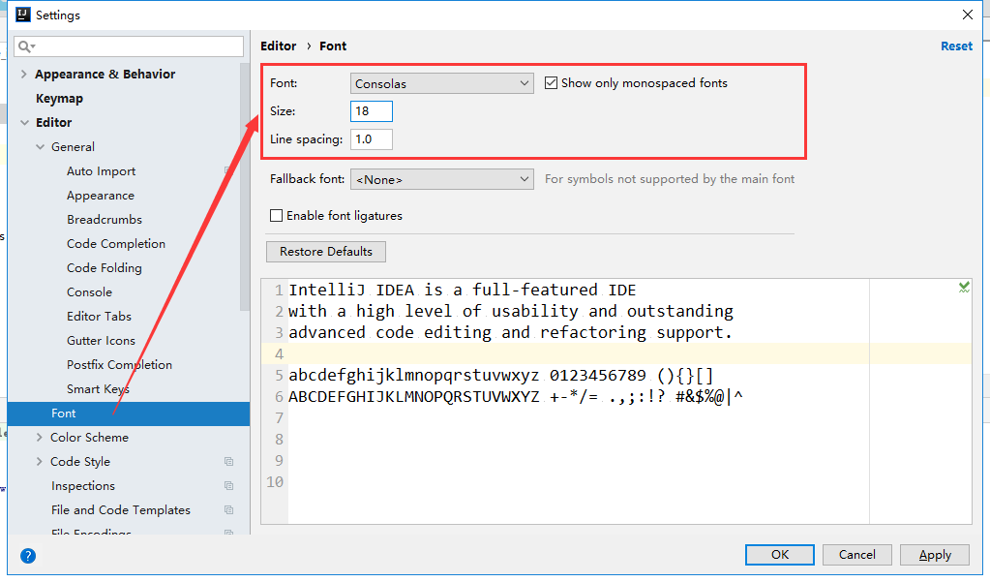Open File and Code Templates settings
The image size is (990, 582).
[121, 510]
